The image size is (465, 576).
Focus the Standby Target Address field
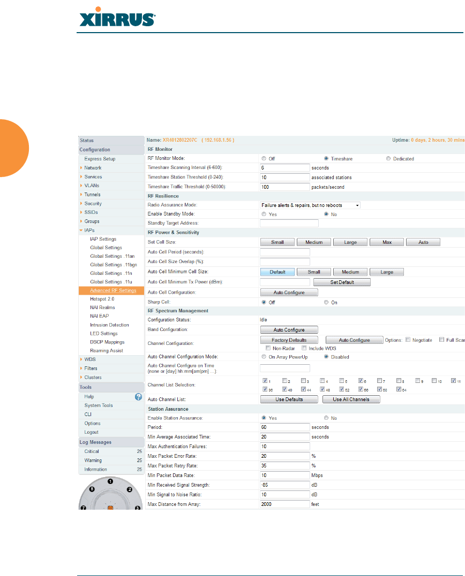(289, 223)
